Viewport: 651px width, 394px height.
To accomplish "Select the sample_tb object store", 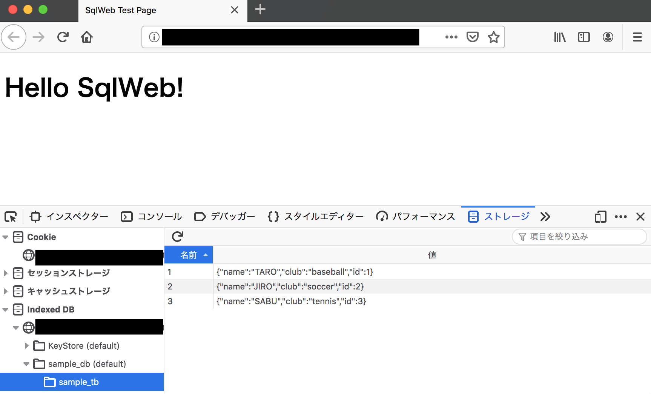I will pyautogui.click(x=82, y=382).
